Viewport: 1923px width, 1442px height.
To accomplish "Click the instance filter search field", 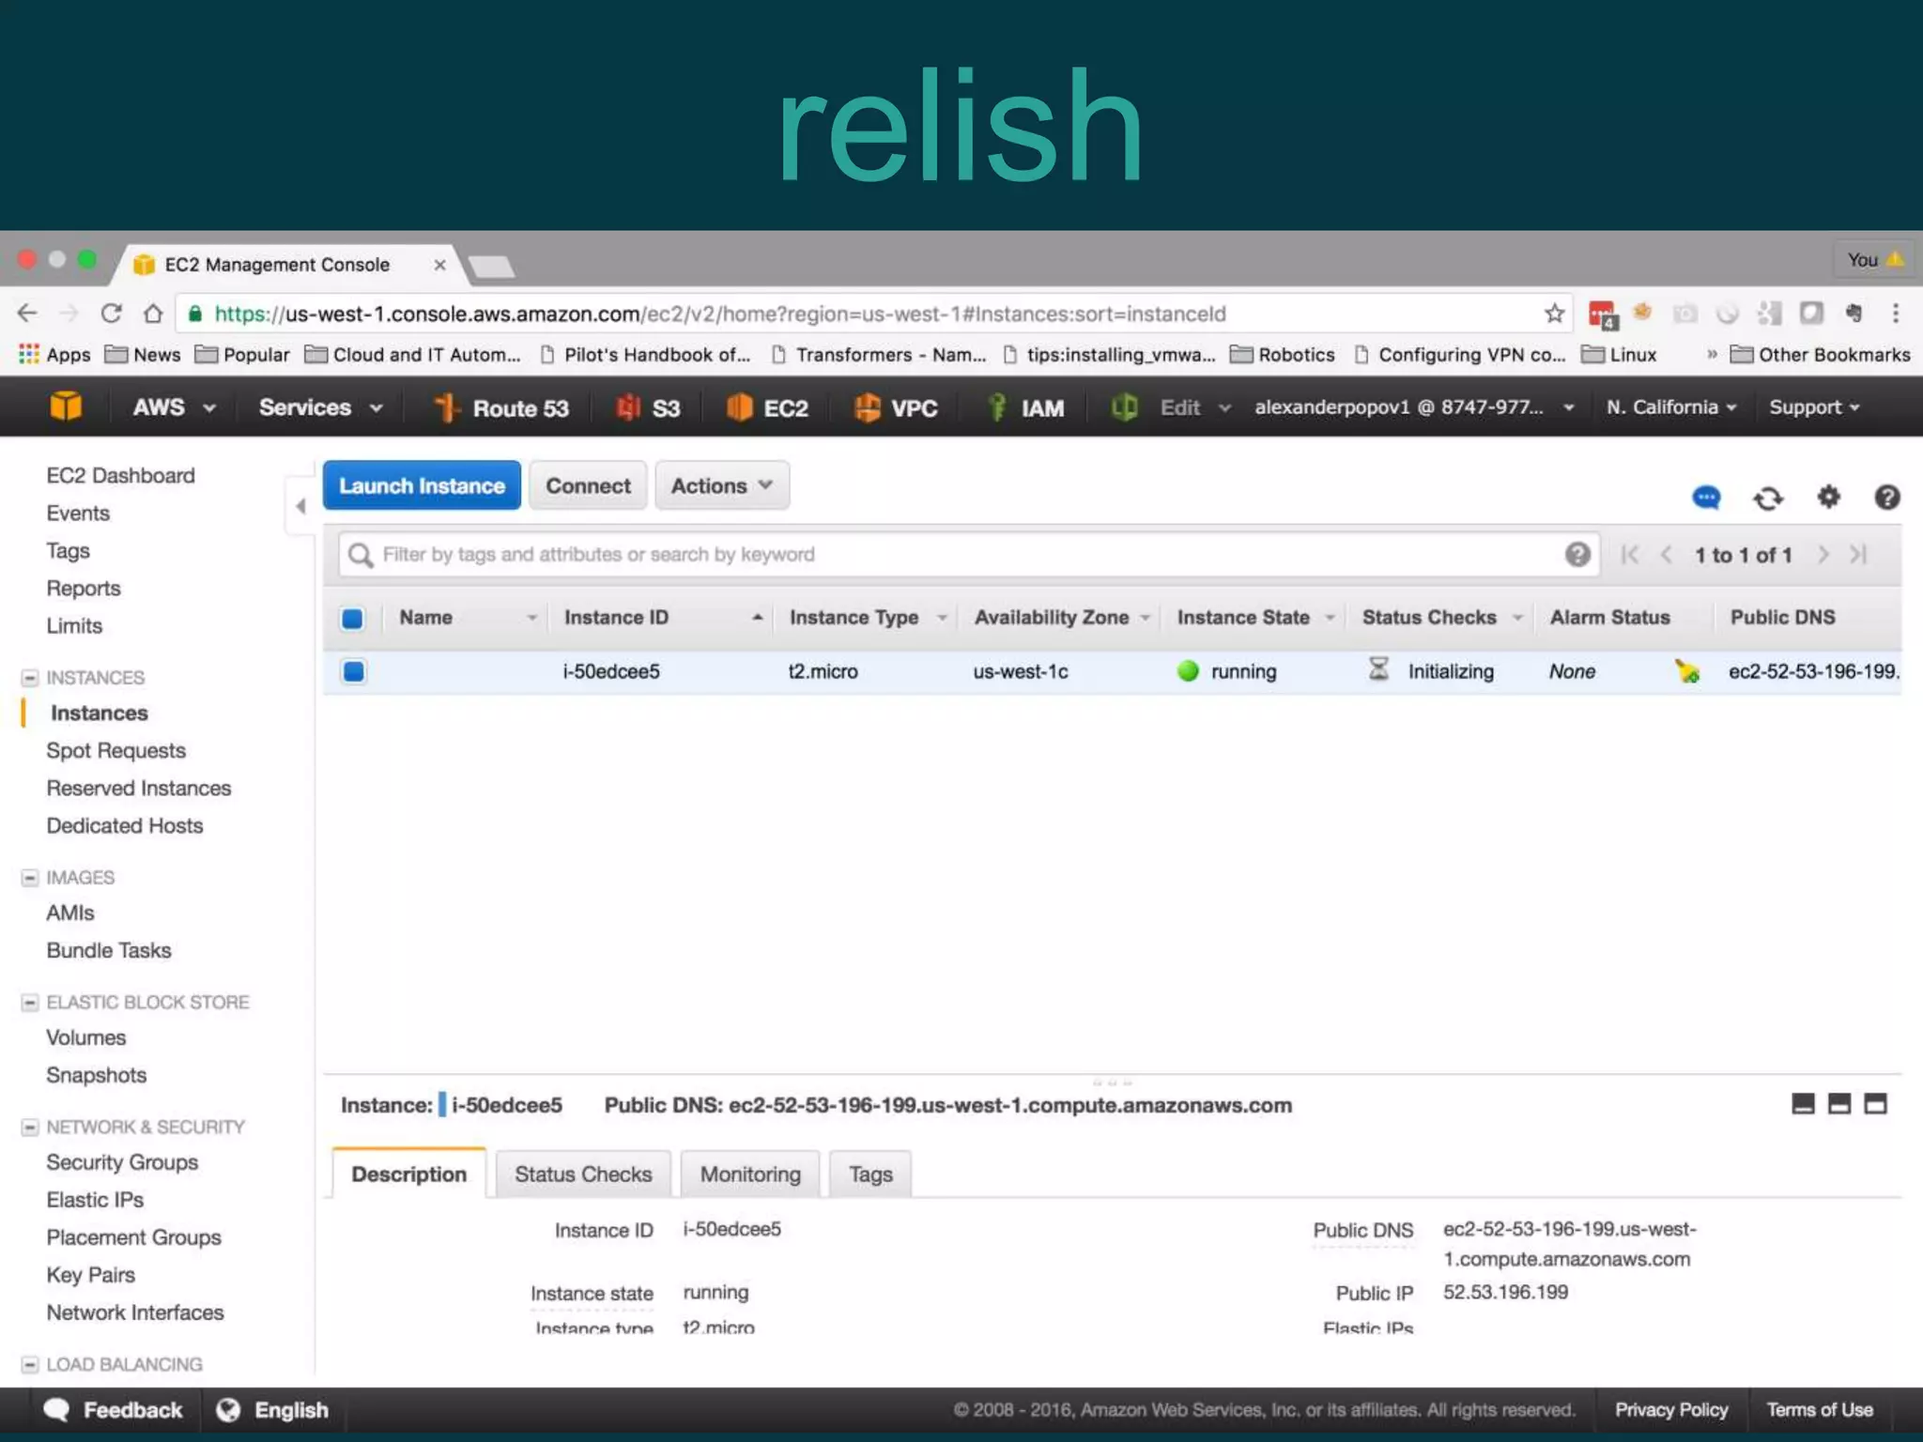I will (x=967, y=555).
